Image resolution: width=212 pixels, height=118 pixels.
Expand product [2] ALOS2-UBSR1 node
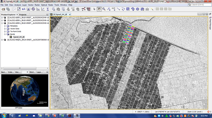(2, 18)
